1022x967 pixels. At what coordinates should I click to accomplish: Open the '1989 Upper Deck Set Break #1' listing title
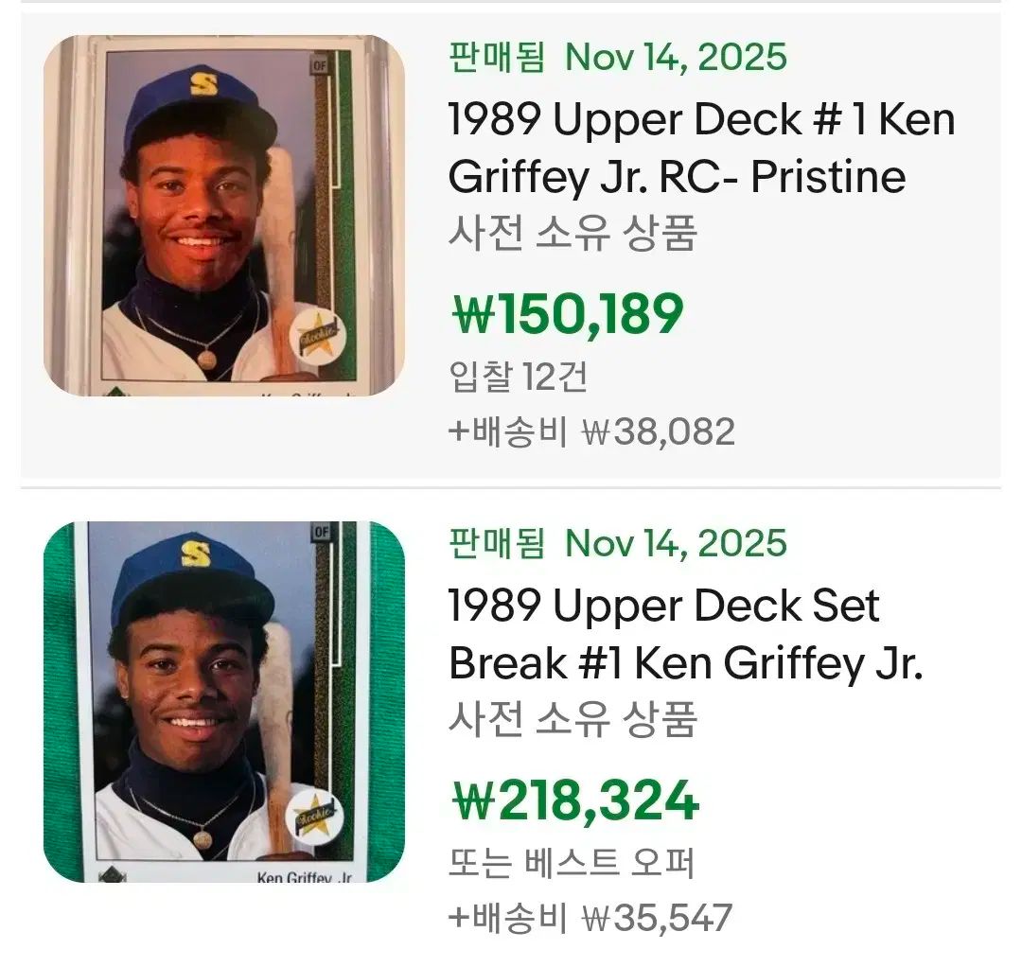(x=685, y=635)
